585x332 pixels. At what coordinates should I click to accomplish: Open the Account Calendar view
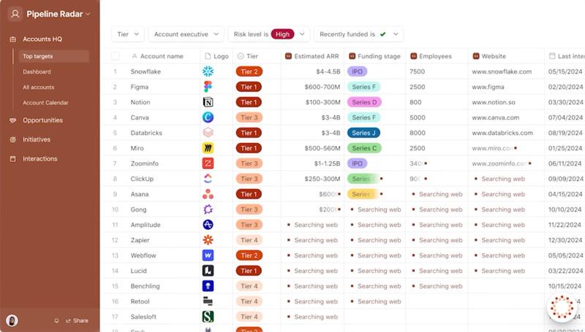(x=45, y=103)
